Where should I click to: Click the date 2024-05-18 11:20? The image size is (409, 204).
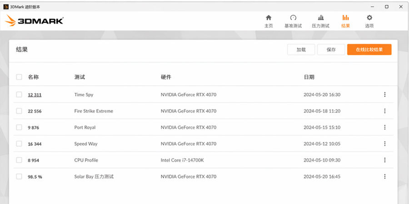(x=322, y=111)
